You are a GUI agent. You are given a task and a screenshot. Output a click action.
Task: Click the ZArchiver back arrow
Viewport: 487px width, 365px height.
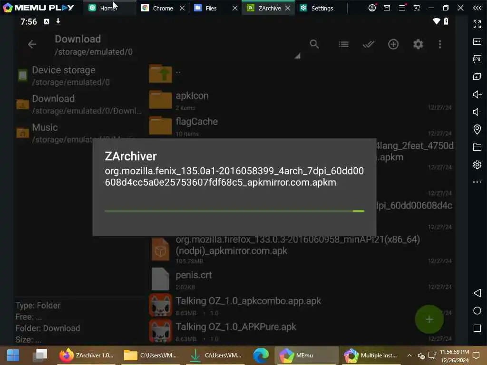(x=32, y=44)
